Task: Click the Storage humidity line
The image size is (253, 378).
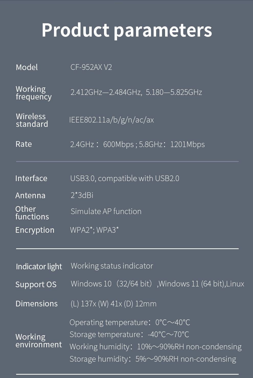Action: click(x=153, y=359)
